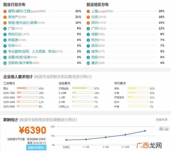This screenshot has height=153, width=171.
Task: Click the 本科 41% education bar
Action: pyautogui.click(x=138, y=88)
